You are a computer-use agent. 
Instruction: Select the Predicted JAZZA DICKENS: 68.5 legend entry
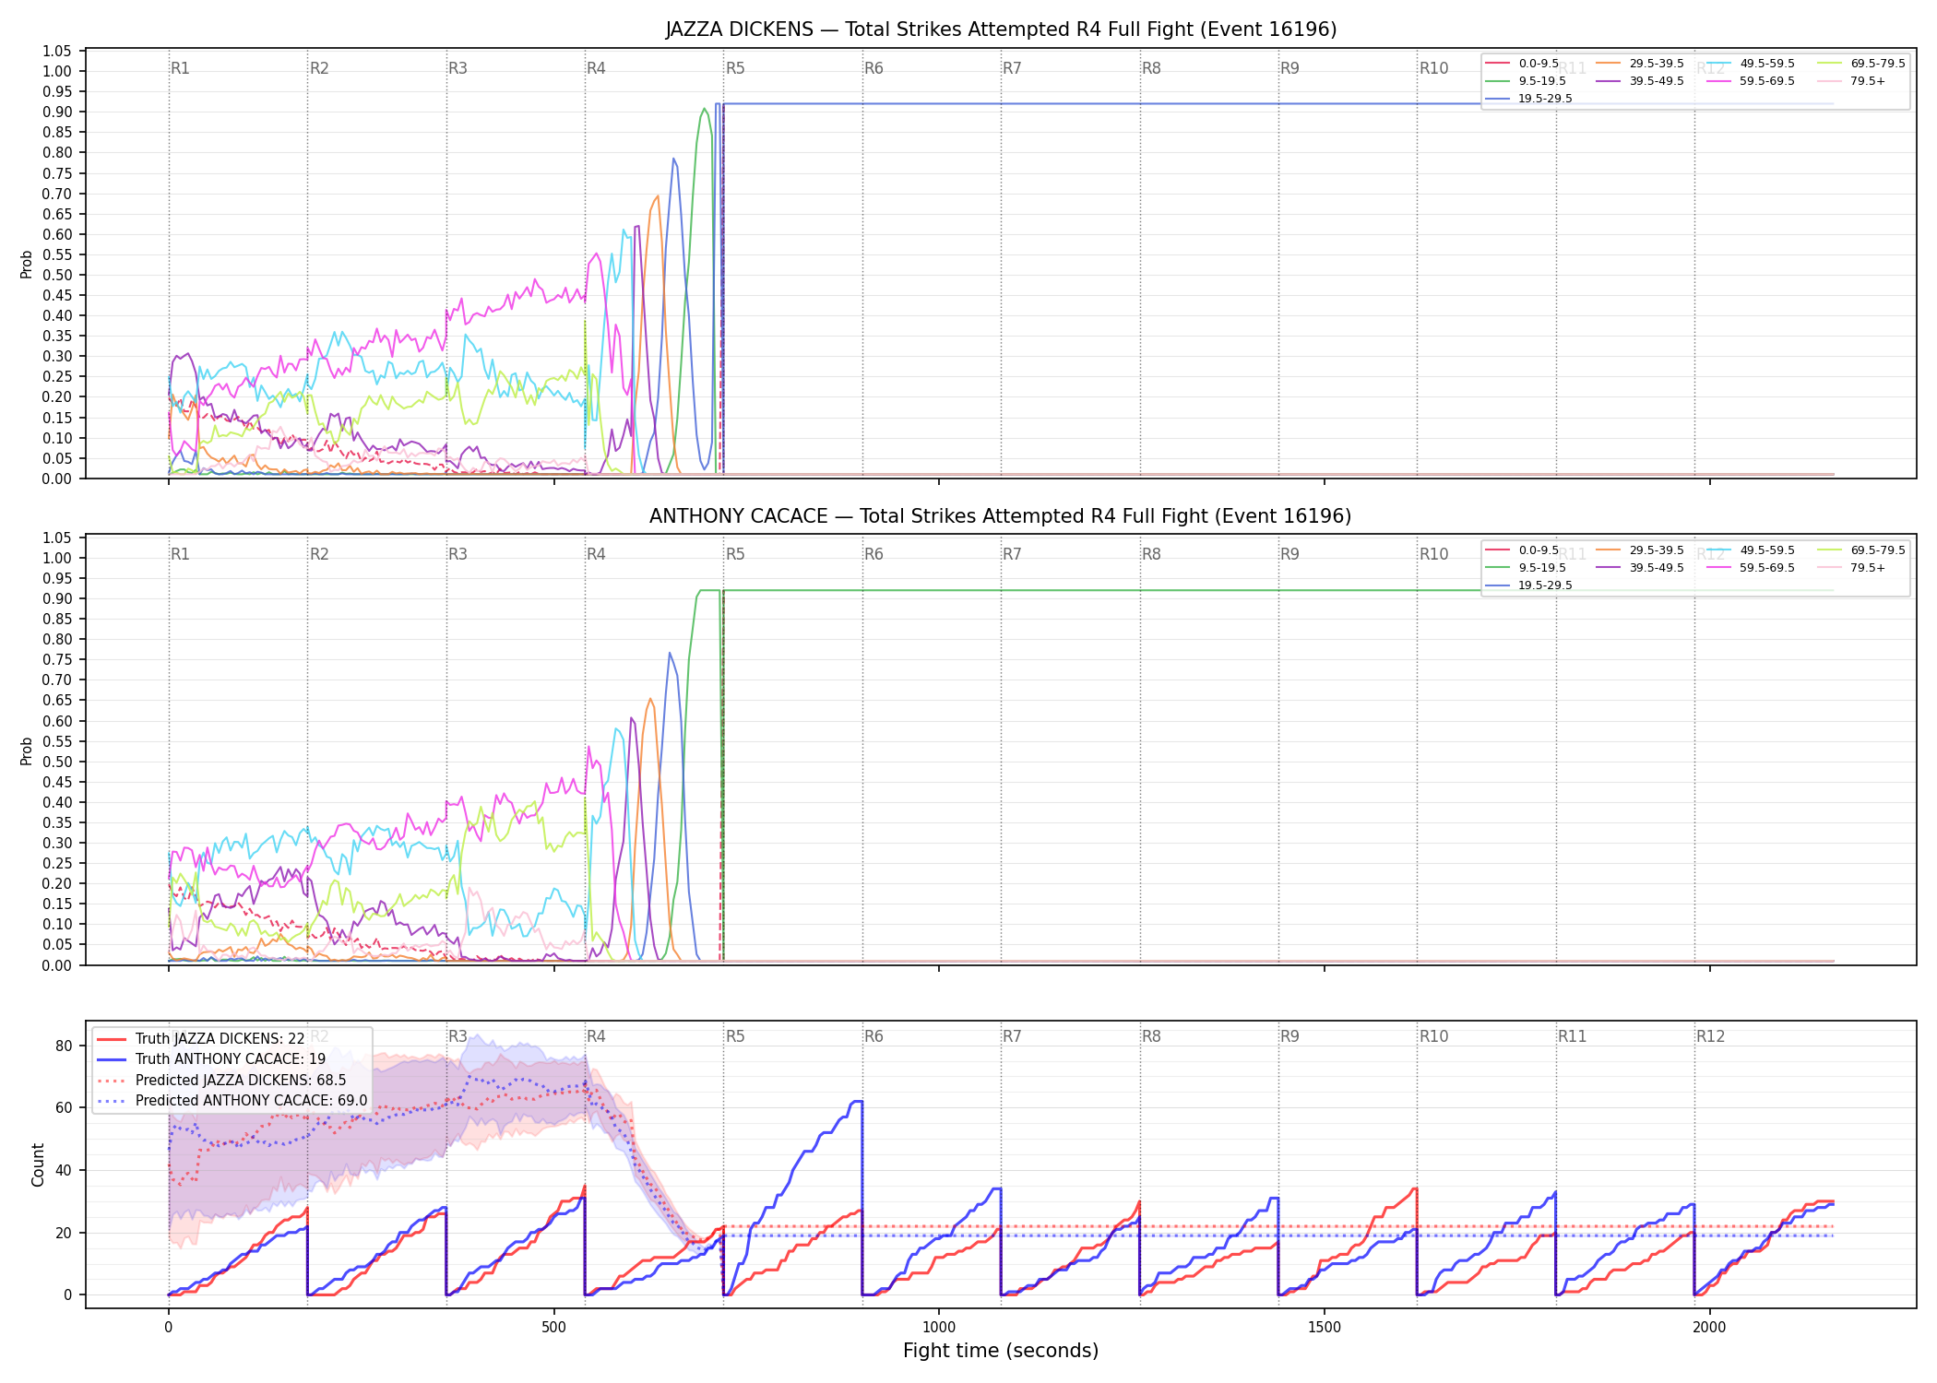pyautogui.click(x=221, y=1081)
